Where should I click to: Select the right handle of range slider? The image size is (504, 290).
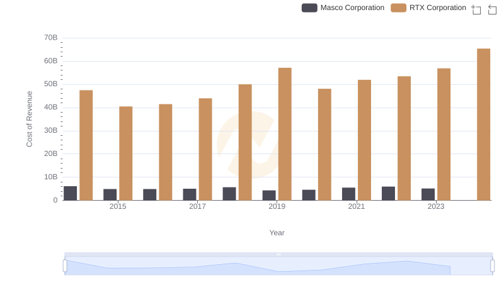tap(492, 266)
